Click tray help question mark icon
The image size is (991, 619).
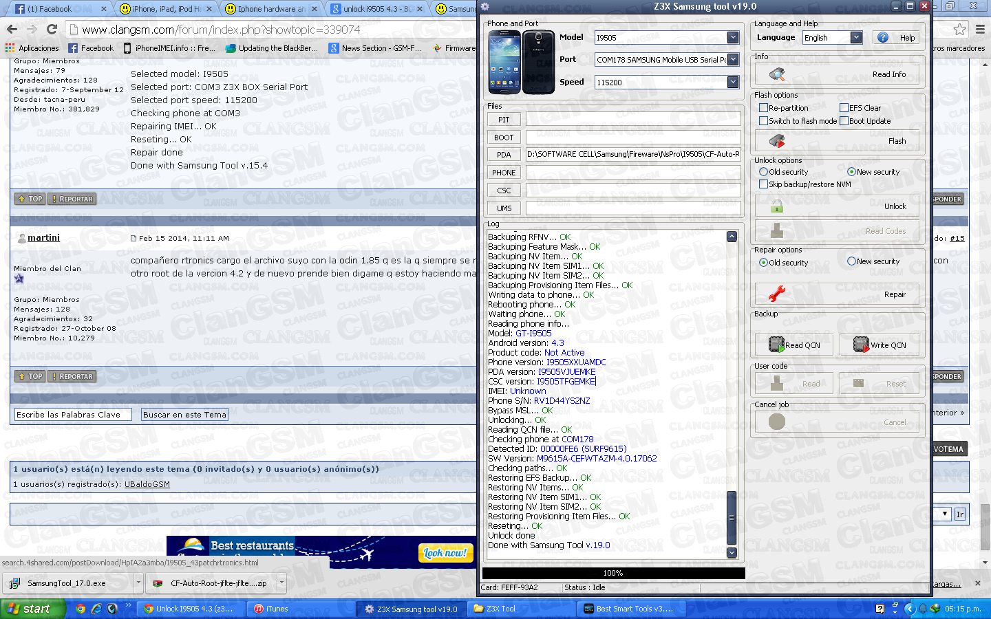[880, 609]
